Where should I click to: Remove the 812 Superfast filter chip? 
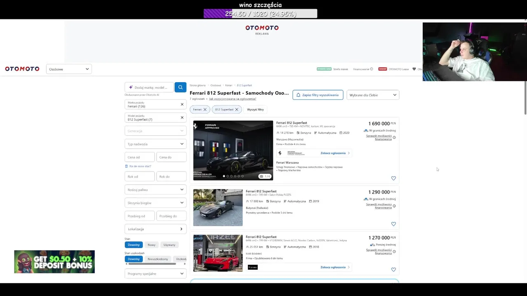(236, 109)
